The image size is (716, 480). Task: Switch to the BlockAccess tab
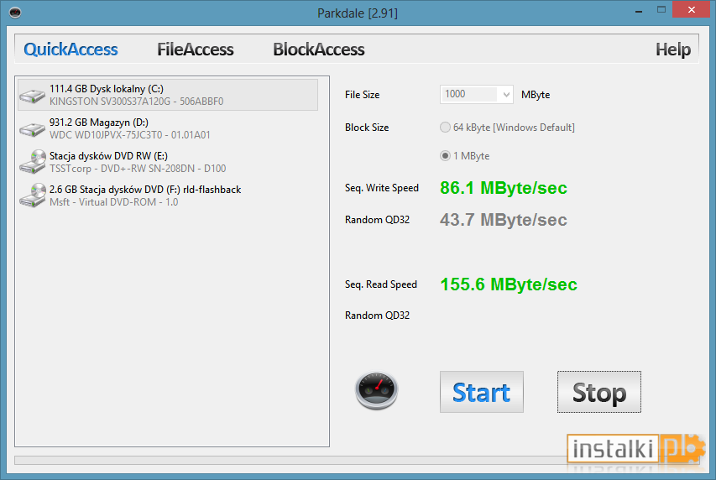(319, 50)
